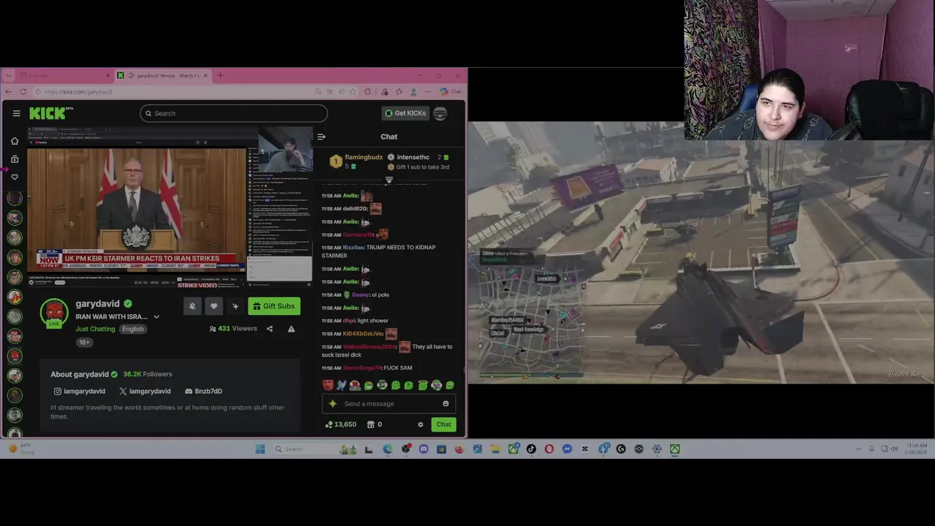Screen dimensions: 935x526
Task: Open the emoji picker in message box
Action: [x=446, y=403]
